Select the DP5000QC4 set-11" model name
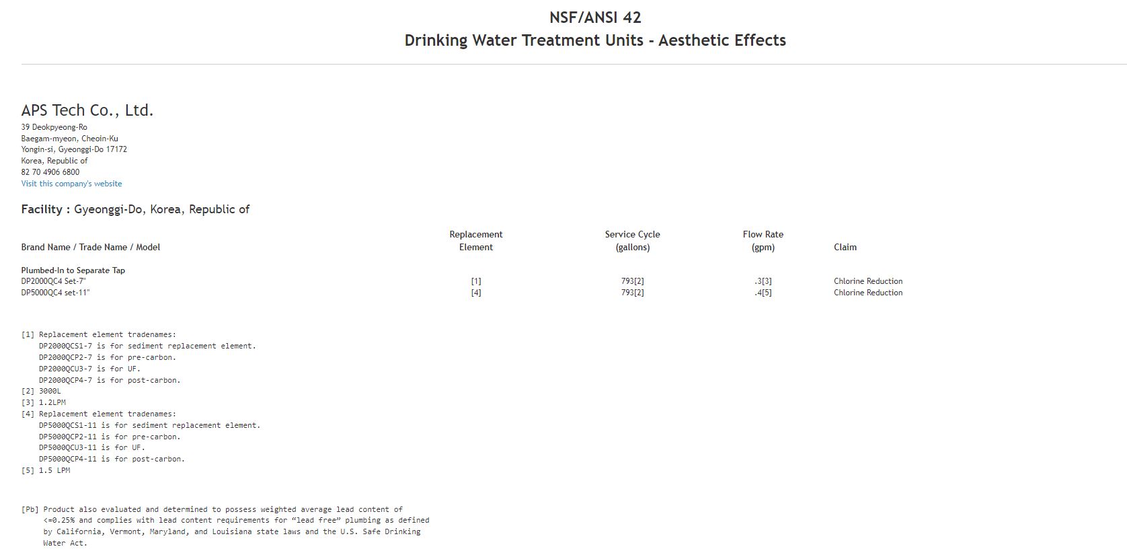This screenshot has height=555, width=1127. point(55,293)
